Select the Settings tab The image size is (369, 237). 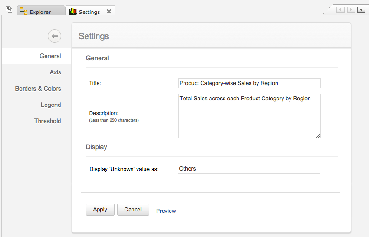[89, 12]
